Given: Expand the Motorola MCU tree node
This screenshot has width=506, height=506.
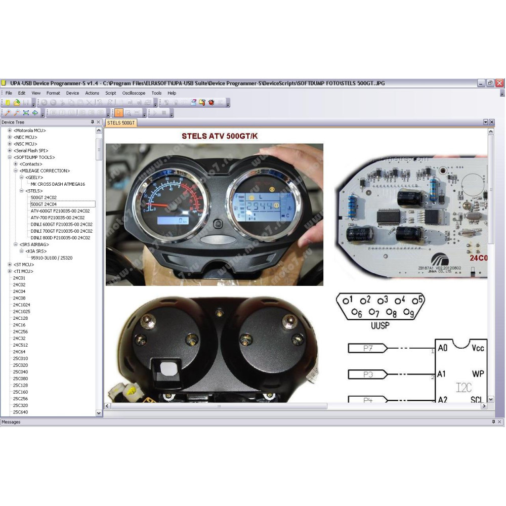Looking at the screenshot, I should coord(10,131).
